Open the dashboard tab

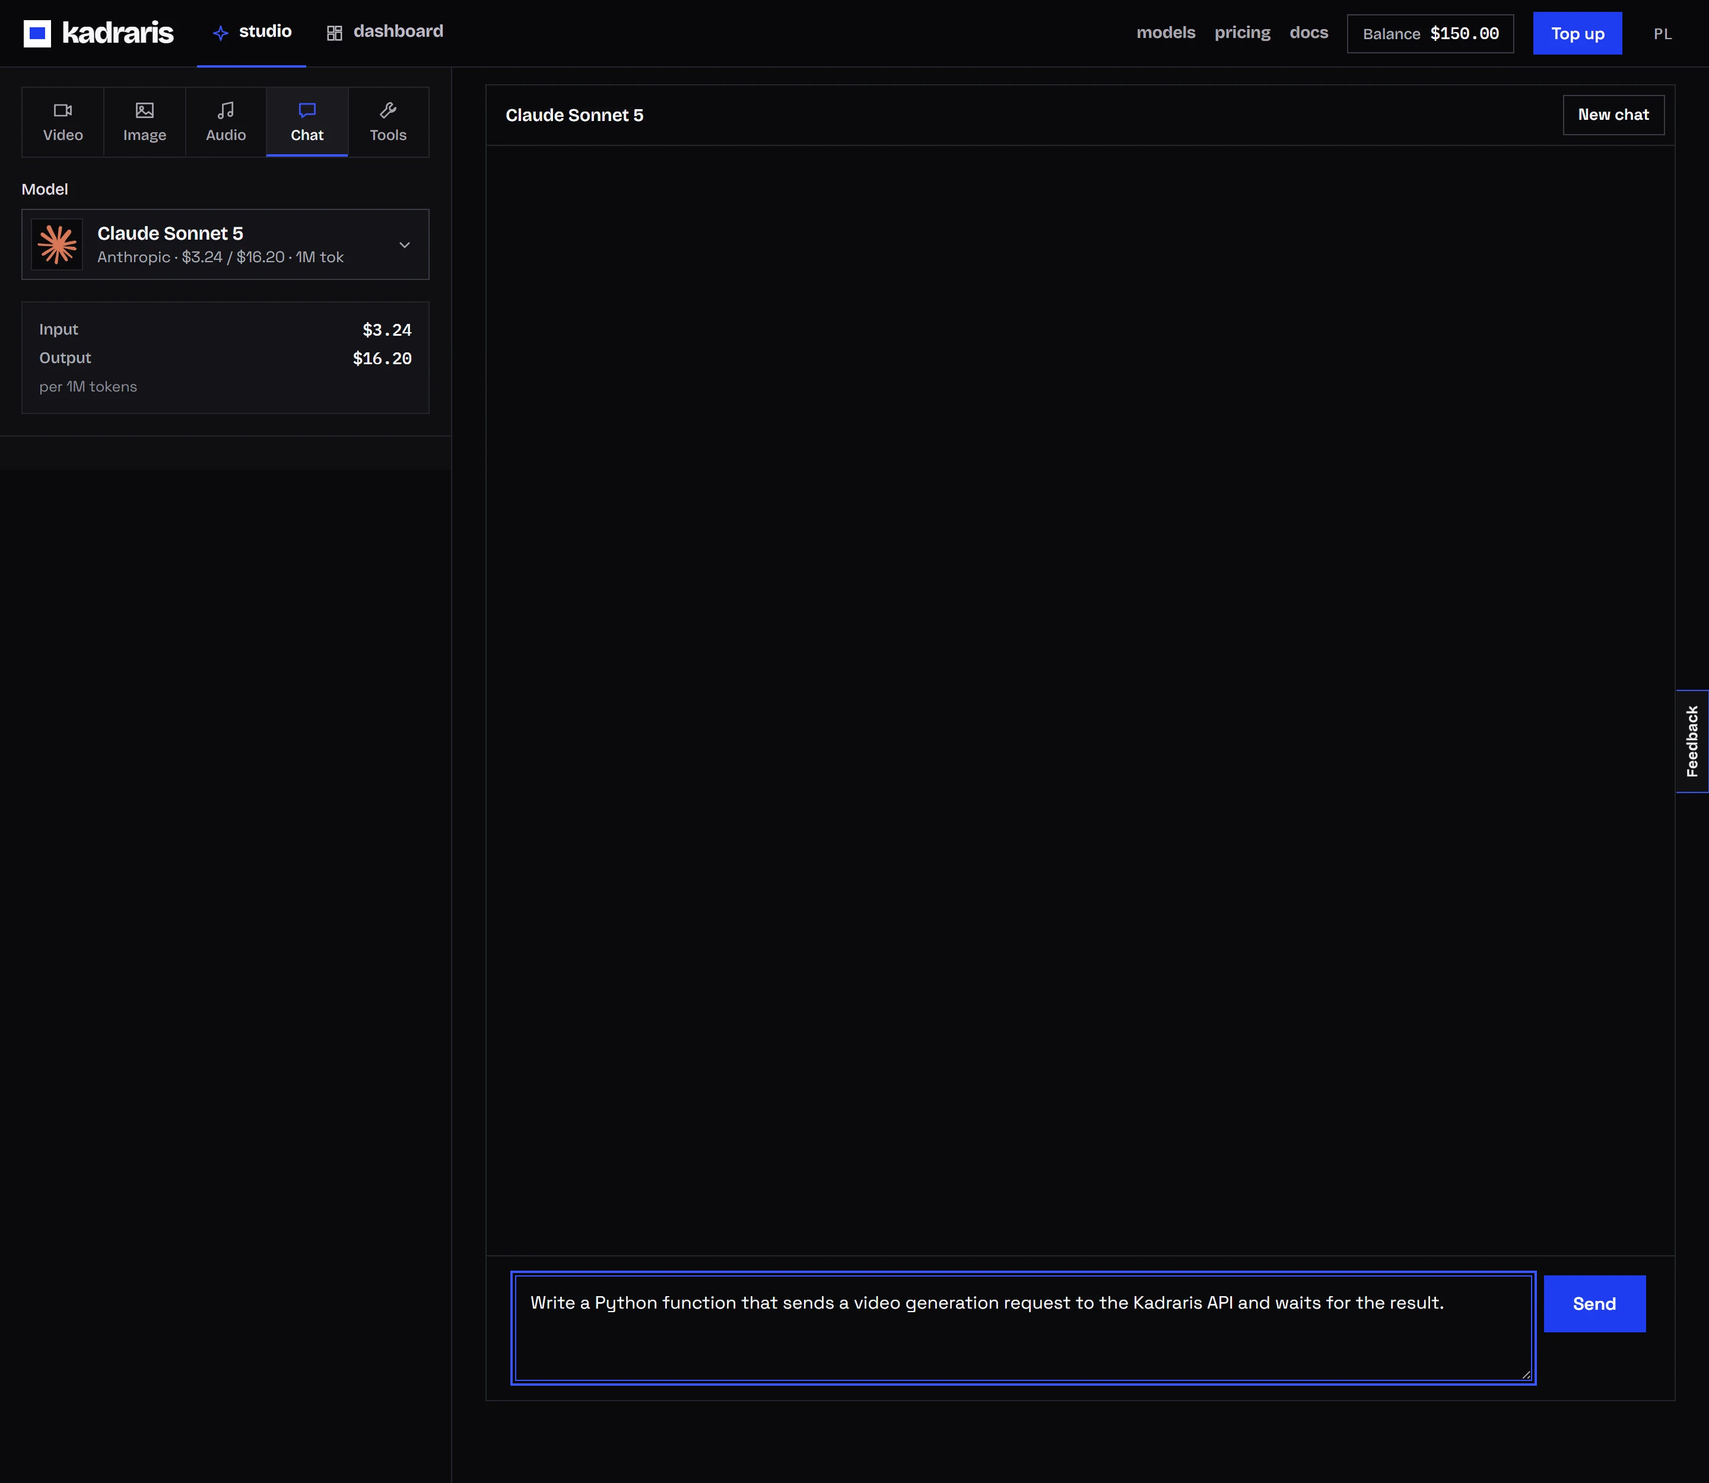point(385,32)
